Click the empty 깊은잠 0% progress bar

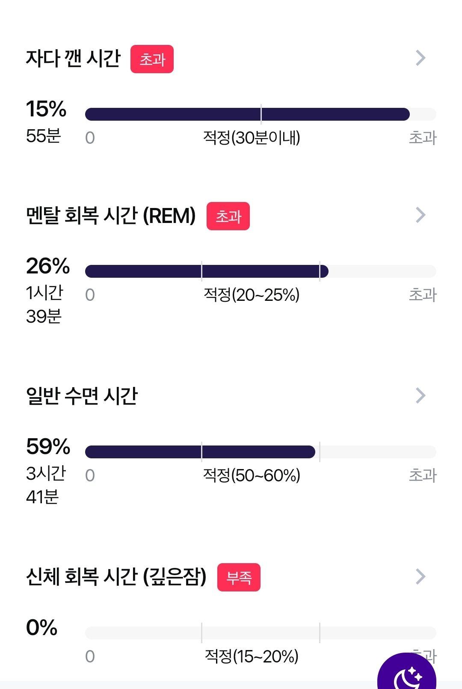261,633
